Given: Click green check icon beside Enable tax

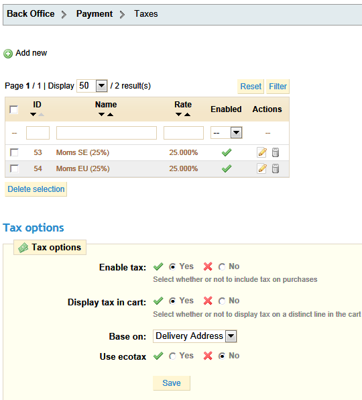Looking at the screenshot, I should pyautogui.click(x=158, y=266).
